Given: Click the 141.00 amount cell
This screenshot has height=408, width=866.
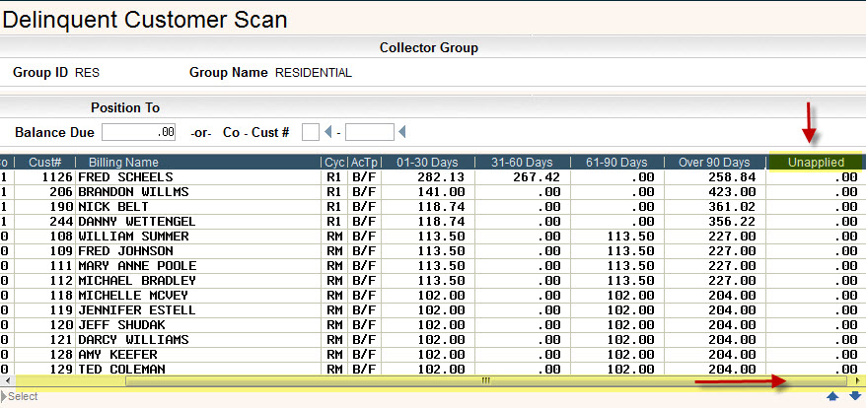Looking at the screenshot, I should (x=441, y=192).
